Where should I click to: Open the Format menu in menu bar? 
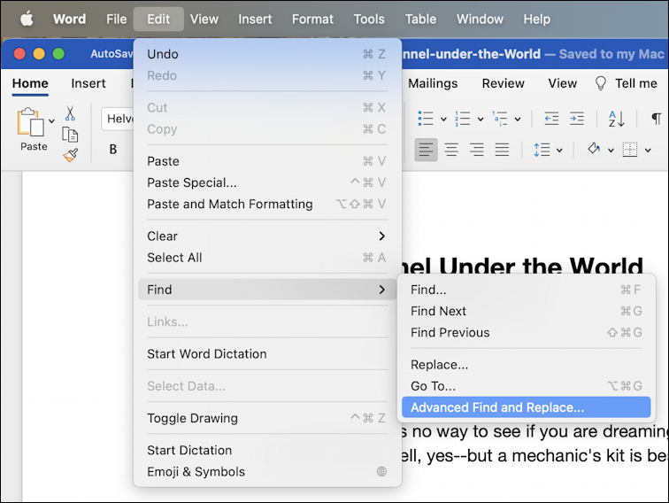click(312, 19)
